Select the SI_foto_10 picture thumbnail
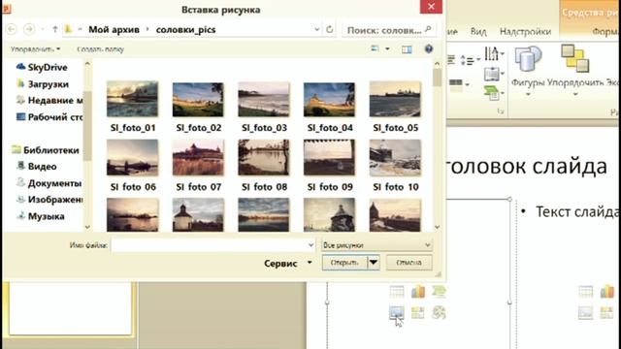This screenshot has height=349, width=621. tap(395, 157)
